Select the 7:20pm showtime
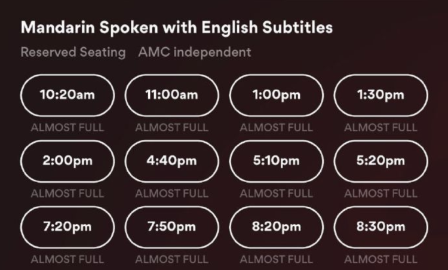Viewport: 448px width, 270px height. coord(67,226)
